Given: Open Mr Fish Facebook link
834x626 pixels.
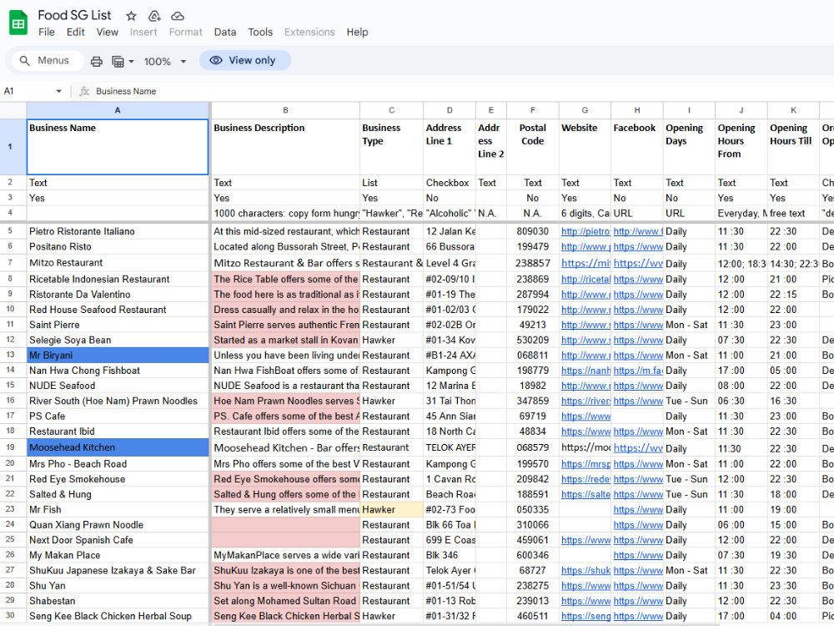Looking at the screenshot, I should (638, 509).
